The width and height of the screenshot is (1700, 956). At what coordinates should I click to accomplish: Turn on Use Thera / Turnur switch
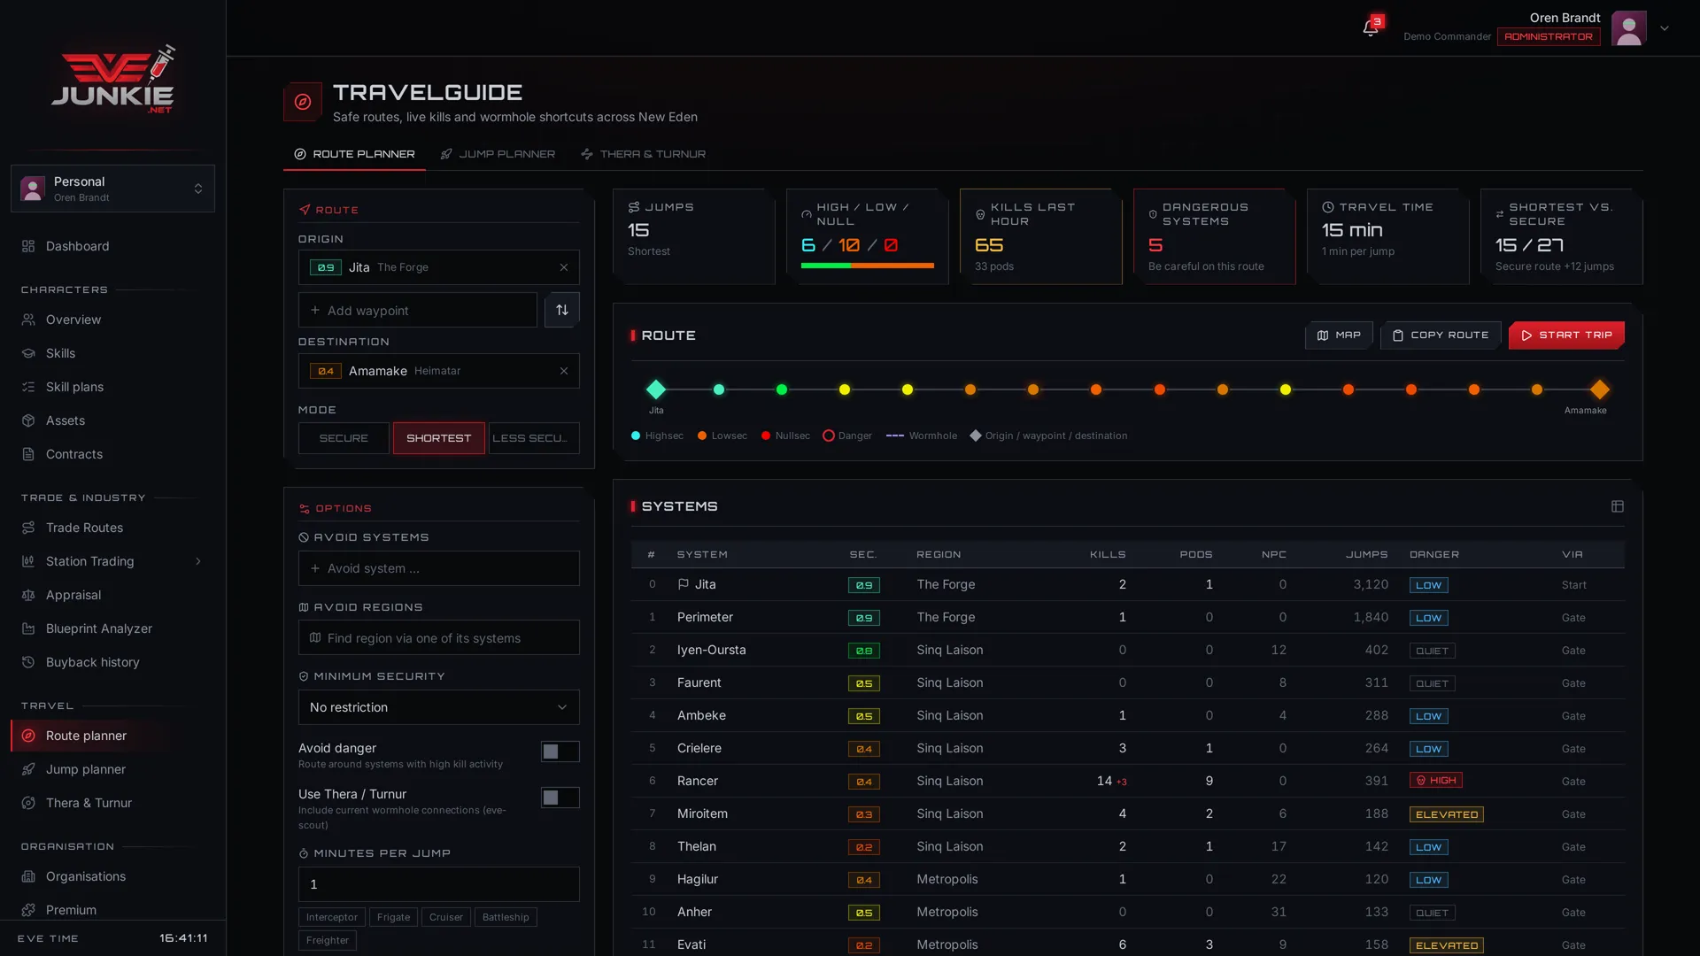coord(560,798)
